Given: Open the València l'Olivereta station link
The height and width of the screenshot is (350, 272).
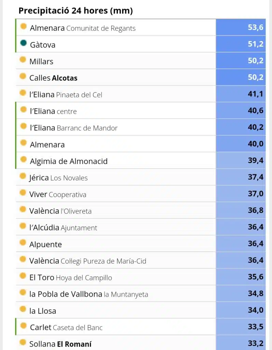Looking at the screenshot, I should pos(60,211).
